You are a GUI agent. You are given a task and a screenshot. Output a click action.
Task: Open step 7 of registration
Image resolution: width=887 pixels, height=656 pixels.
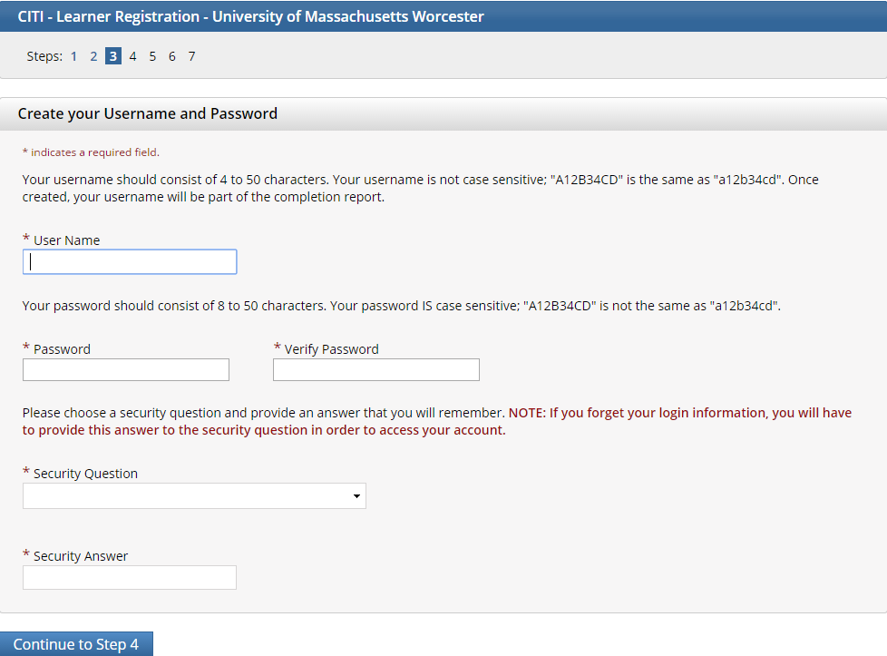pyautogui.click(x=191, y=56)
